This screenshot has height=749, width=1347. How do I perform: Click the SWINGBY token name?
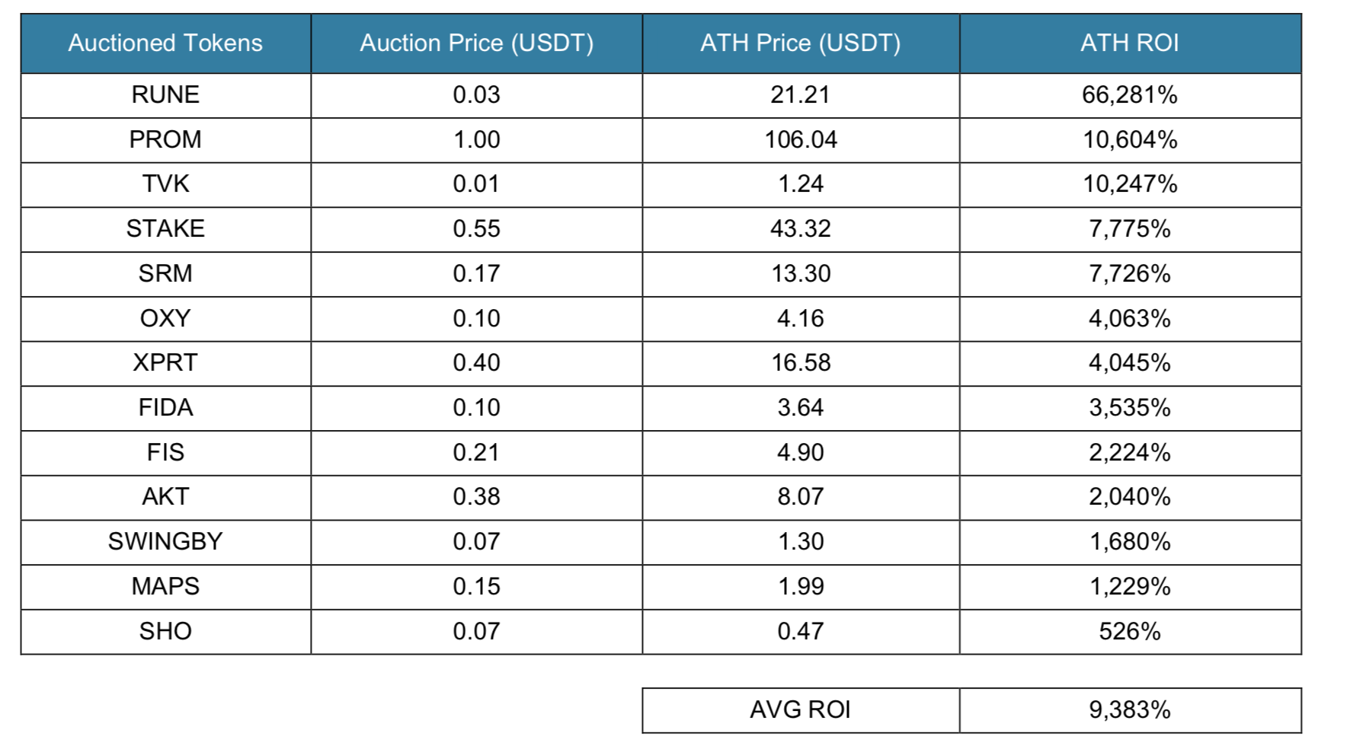point(165,542)
